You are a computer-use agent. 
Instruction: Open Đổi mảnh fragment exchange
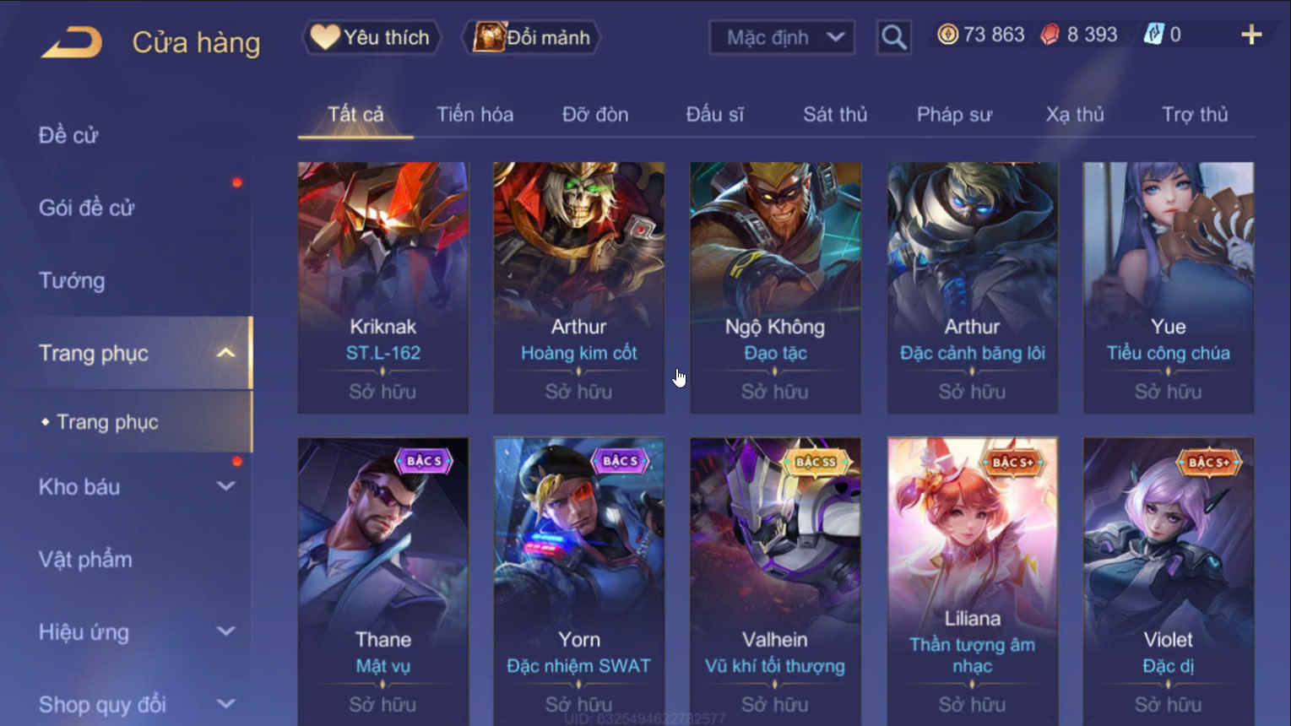(531, 37)
